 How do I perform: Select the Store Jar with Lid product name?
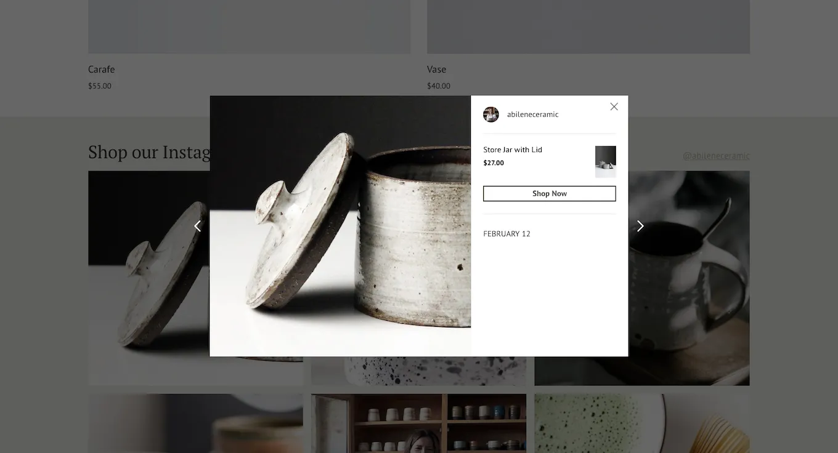512,149
